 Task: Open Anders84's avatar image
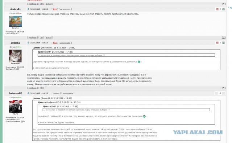pyautogui.click(x=15, y=22)
